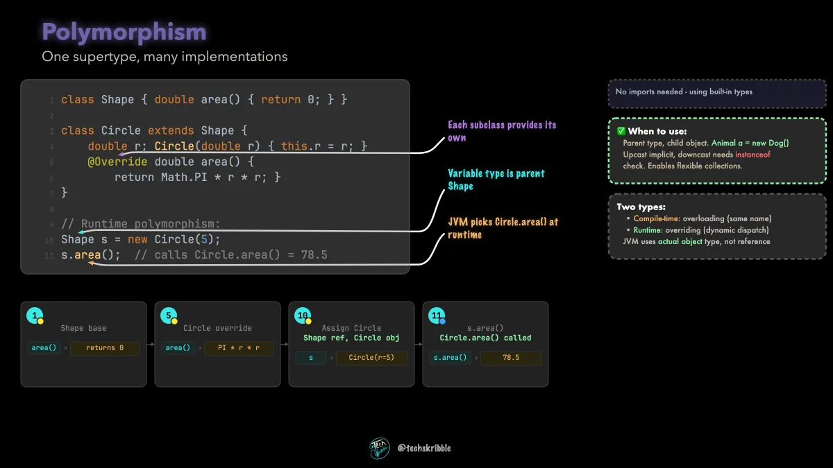Click annotation 'Variable type is parent Shape'
833x468 pixels.
click(496, 180)
